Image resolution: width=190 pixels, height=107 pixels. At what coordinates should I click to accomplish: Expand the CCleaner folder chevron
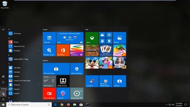coord(39,85)
